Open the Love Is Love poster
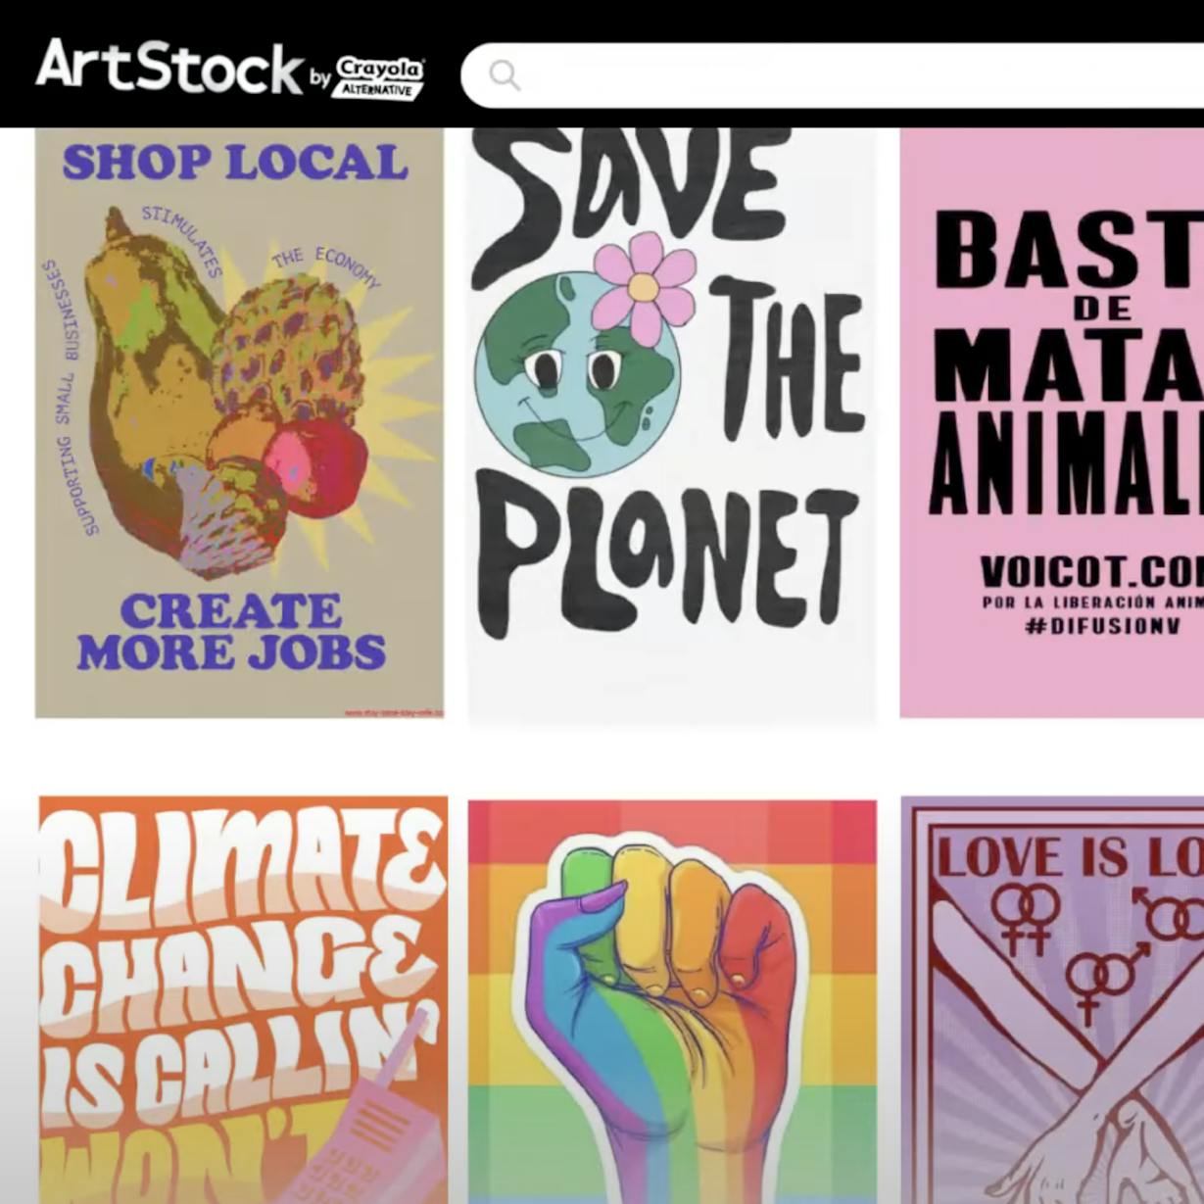This screenshot has width=1204, height=1204. 1052,1000
